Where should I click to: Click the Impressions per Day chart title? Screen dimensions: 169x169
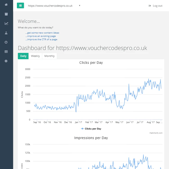[x=91, y=138]
